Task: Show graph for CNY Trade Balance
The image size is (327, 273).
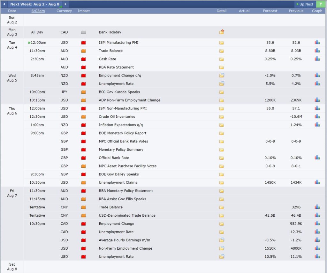Action: pos(317,207)
